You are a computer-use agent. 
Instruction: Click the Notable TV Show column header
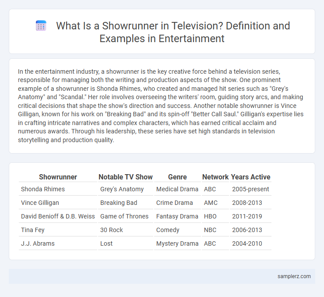(x=125, y=177)
